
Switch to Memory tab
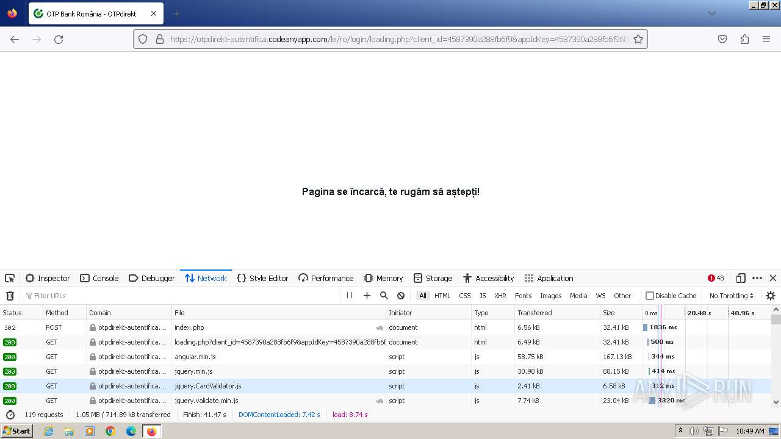383,278
